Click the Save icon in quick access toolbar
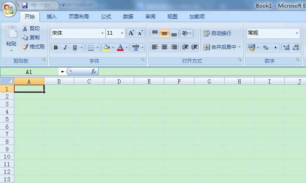306x183 pixels. [25, 5]
